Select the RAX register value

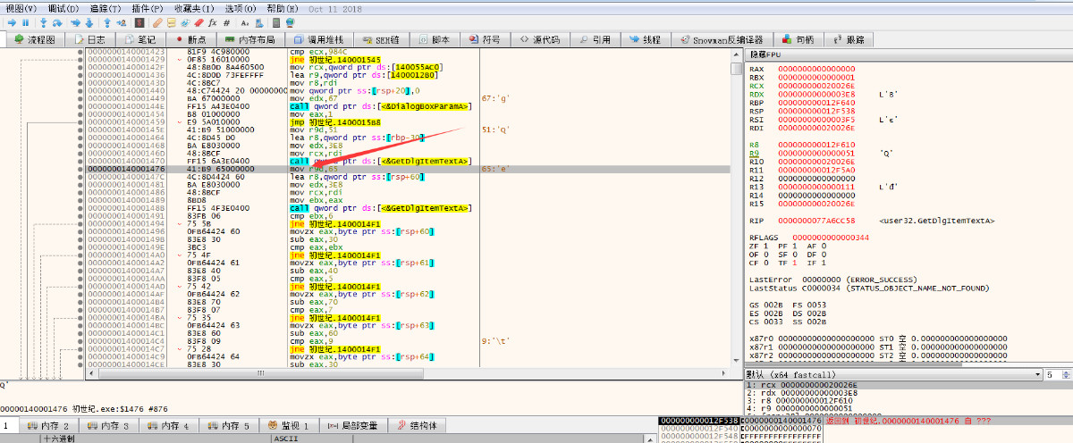(x=816, y=68)
